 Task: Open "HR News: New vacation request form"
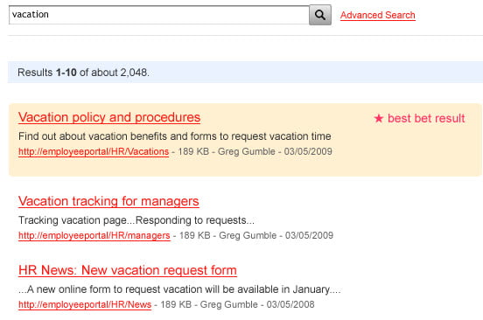(128, 270)
